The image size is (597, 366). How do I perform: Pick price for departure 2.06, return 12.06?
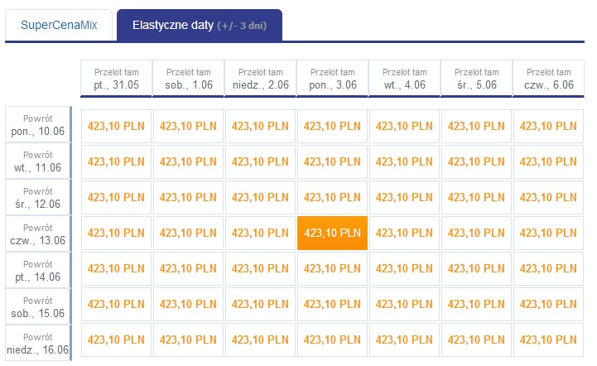(x=261, y=198)
